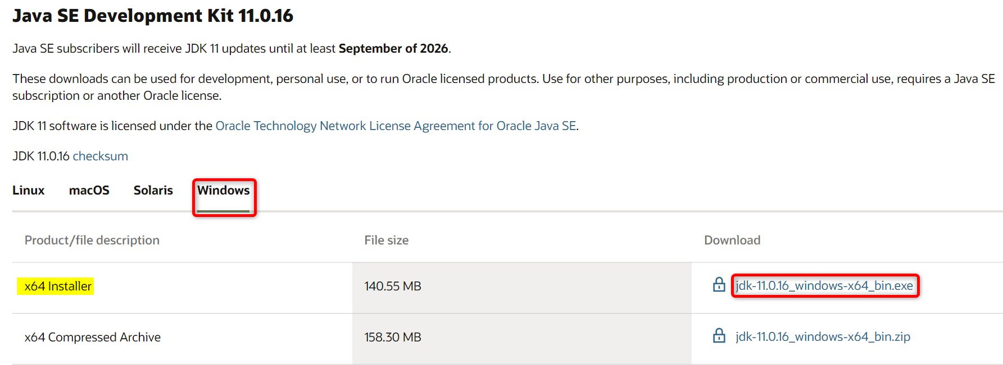Click the Windows tab

click(x=223, y=191)
